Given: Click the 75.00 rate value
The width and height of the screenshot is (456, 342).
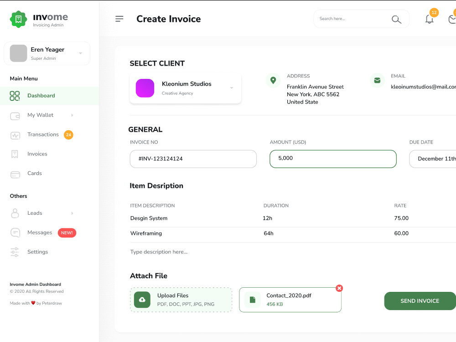Looking at the screenshot, I should tap(401, 218).
